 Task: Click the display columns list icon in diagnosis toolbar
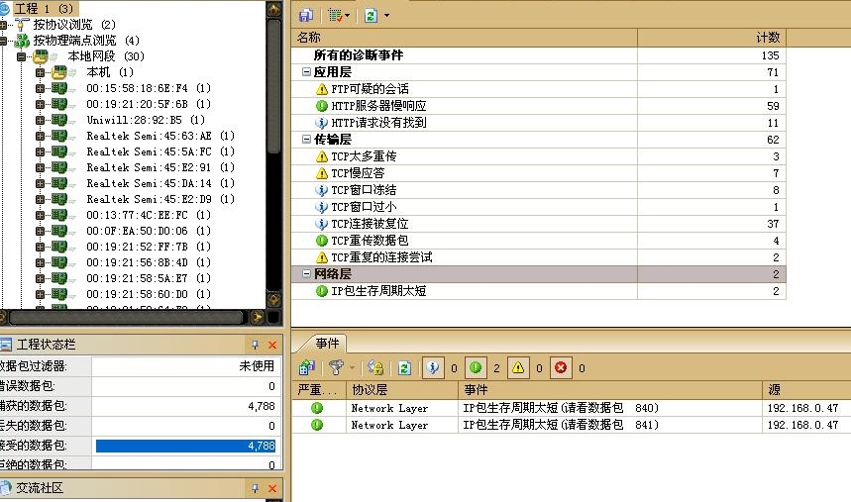click(336, 15)
